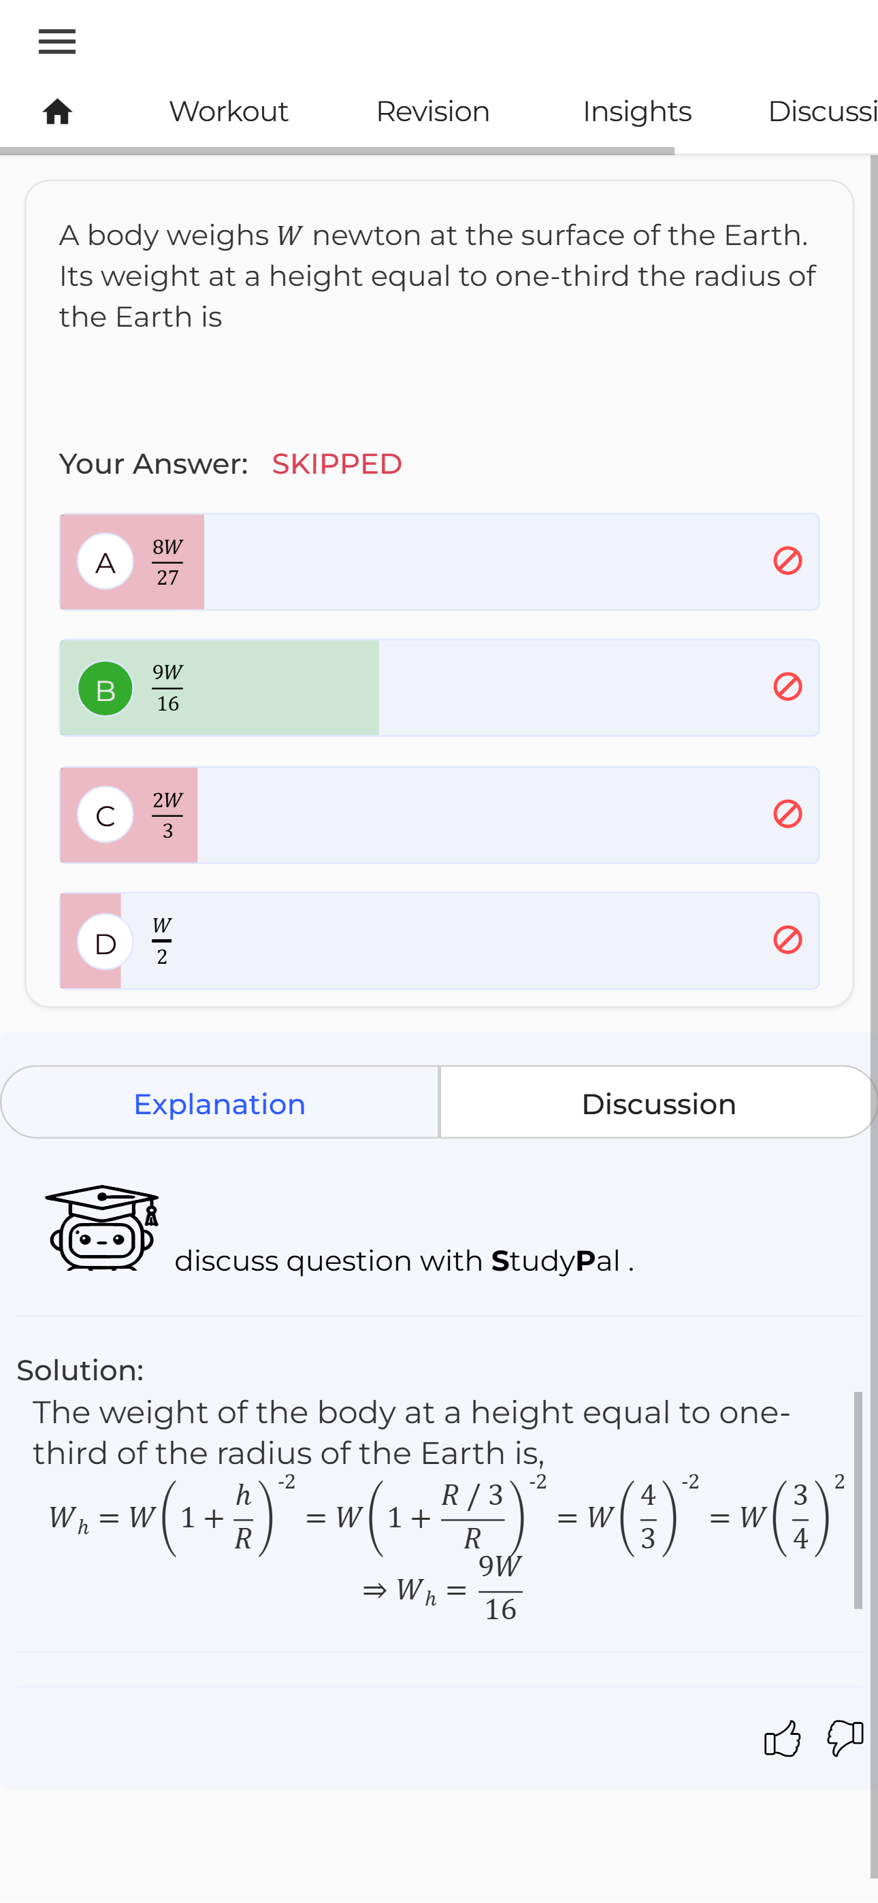Click the thumbs down icon
The height and width of the screenshot is (1903, 878).
pos(845,1738)
